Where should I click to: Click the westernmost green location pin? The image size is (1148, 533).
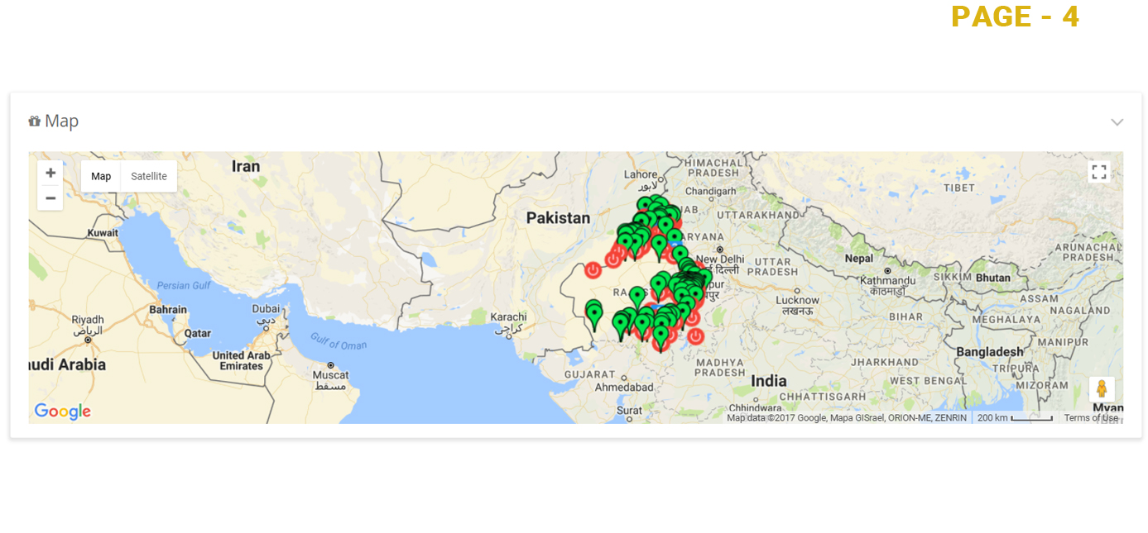pos(593,312)
